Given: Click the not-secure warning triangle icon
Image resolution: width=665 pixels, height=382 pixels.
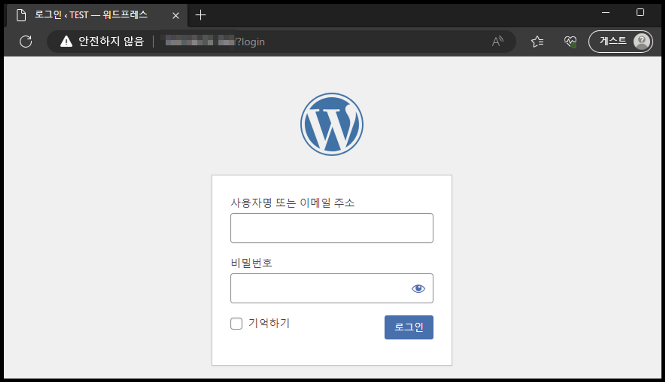Looking at the screenshot, I should [66, 42].
